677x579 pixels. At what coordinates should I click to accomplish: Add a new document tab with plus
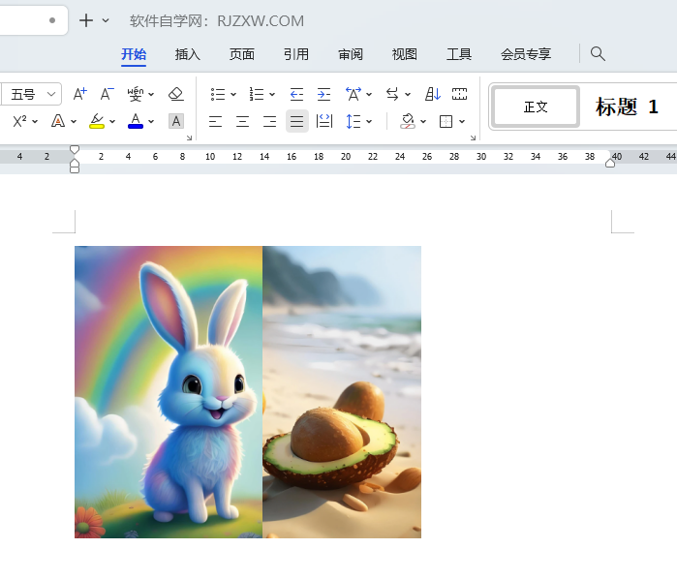click(x=86, y=20)
